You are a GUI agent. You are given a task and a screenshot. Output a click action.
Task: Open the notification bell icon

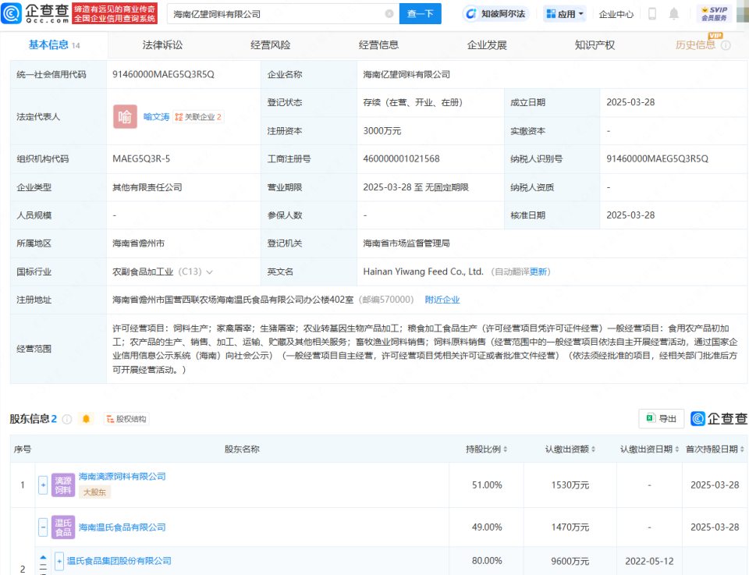click(673, 13)
